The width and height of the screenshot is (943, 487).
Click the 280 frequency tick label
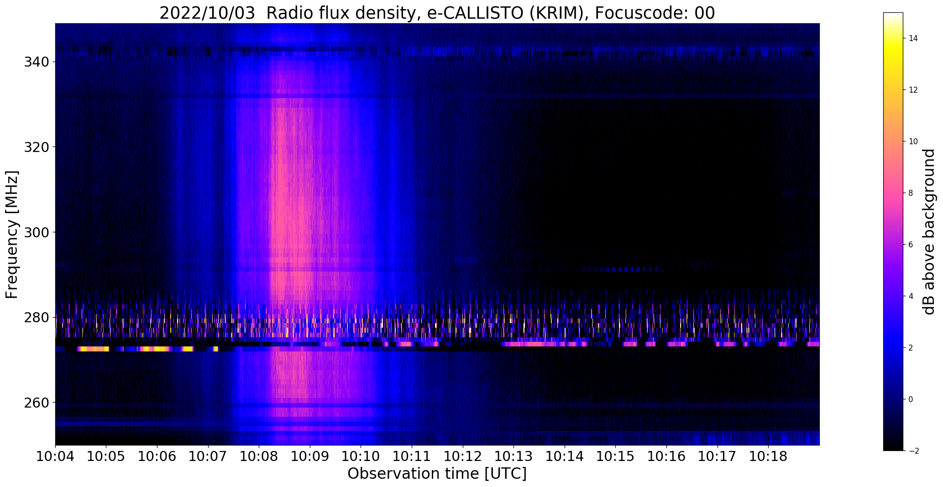37,317
